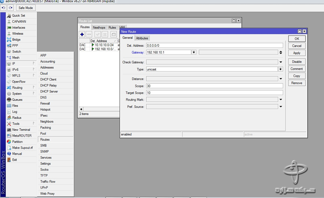Open the General tab in New Route
The width and height of the screenshot is (324, 198).
127,38
